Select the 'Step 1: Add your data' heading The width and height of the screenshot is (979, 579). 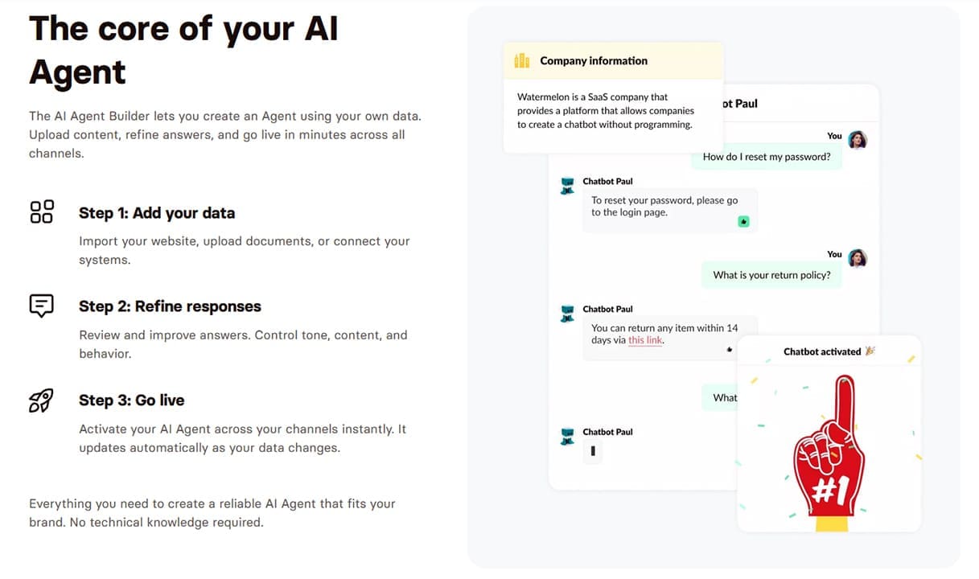[157, 213]
